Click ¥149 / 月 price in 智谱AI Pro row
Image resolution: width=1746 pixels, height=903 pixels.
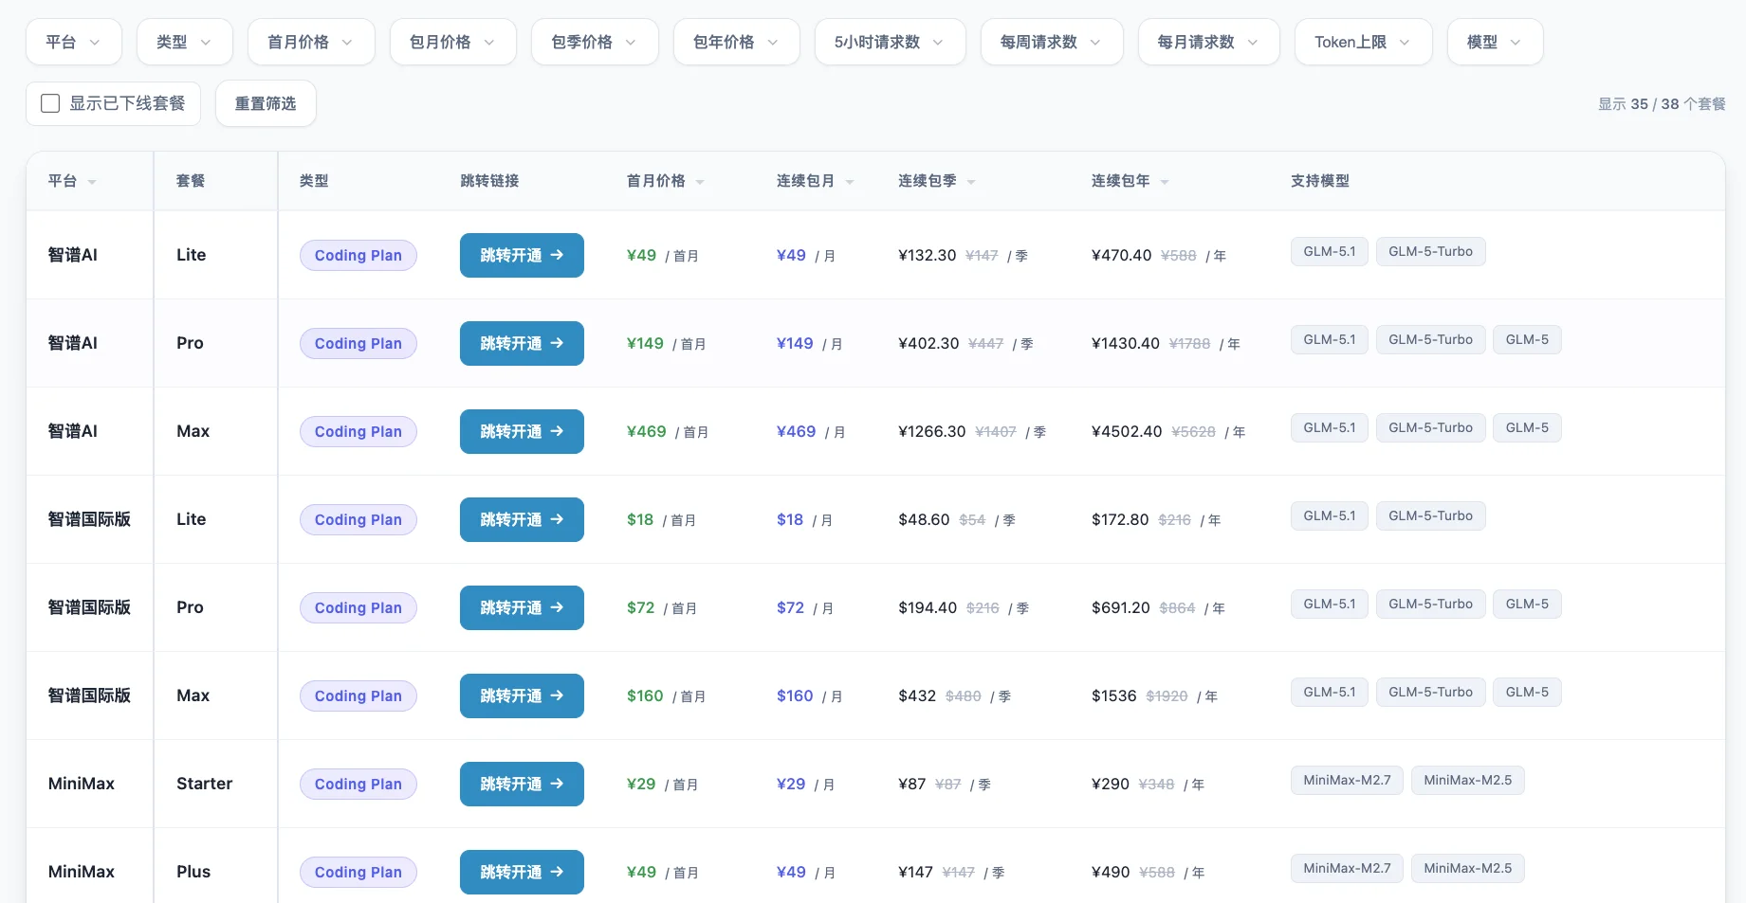(809, 343)
